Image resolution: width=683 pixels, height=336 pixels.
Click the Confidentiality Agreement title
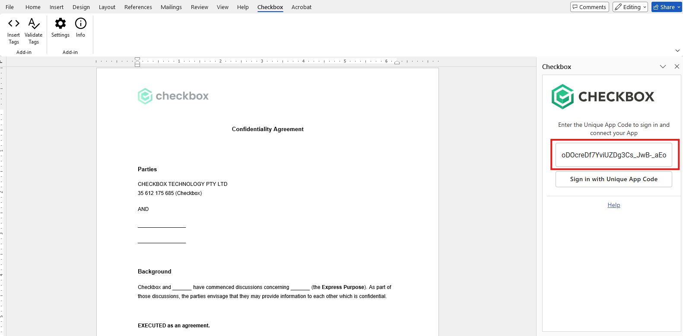(x=268, y=129)
